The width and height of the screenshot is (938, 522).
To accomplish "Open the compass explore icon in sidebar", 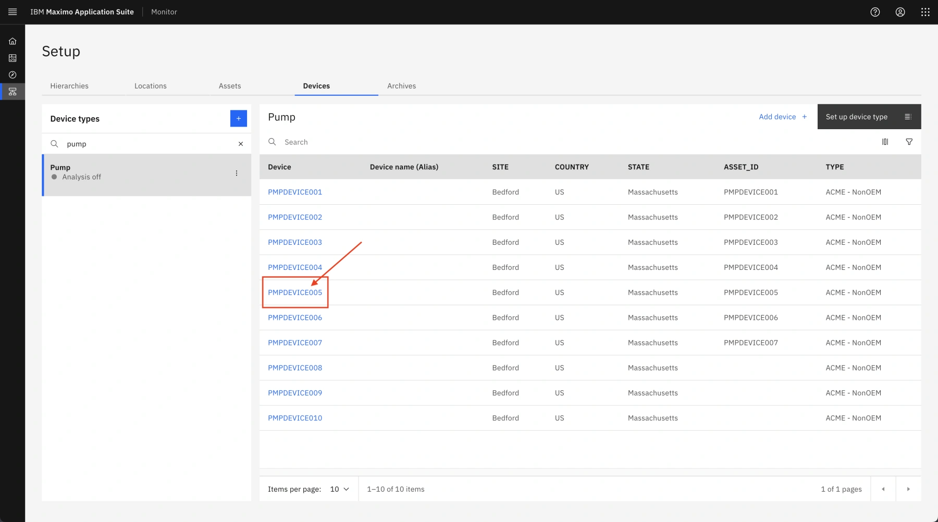I will tap(13, 74).
